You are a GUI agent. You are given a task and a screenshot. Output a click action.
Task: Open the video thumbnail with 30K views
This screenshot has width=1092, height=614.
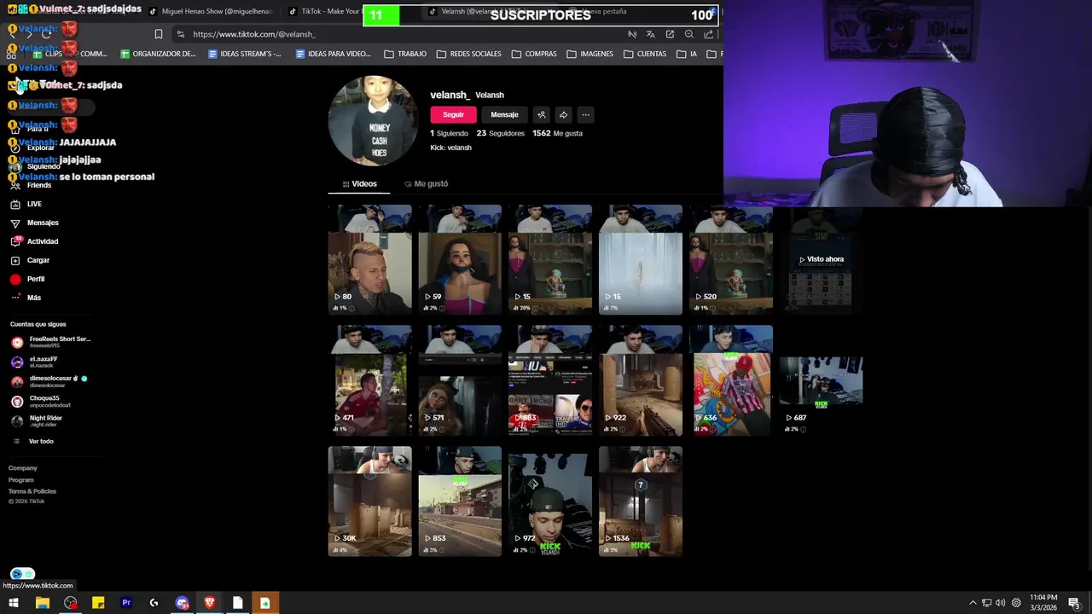[x=369, y=501]
